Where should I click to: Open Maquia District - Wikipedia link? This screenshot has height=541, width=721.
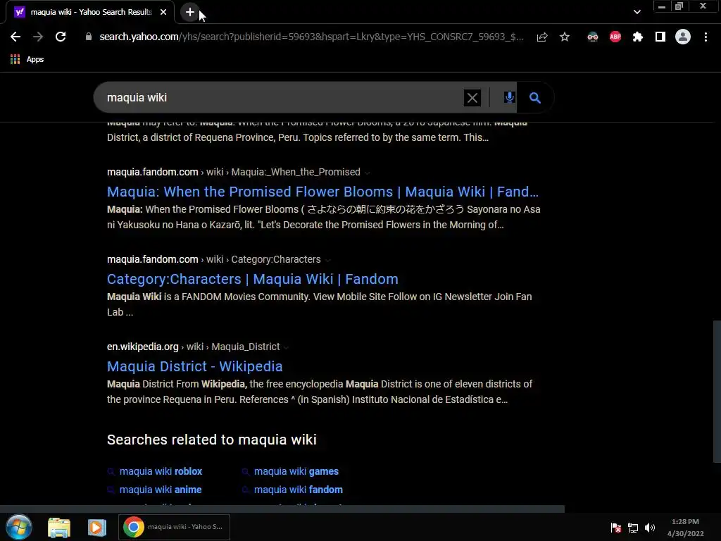(x=194, y=366)
